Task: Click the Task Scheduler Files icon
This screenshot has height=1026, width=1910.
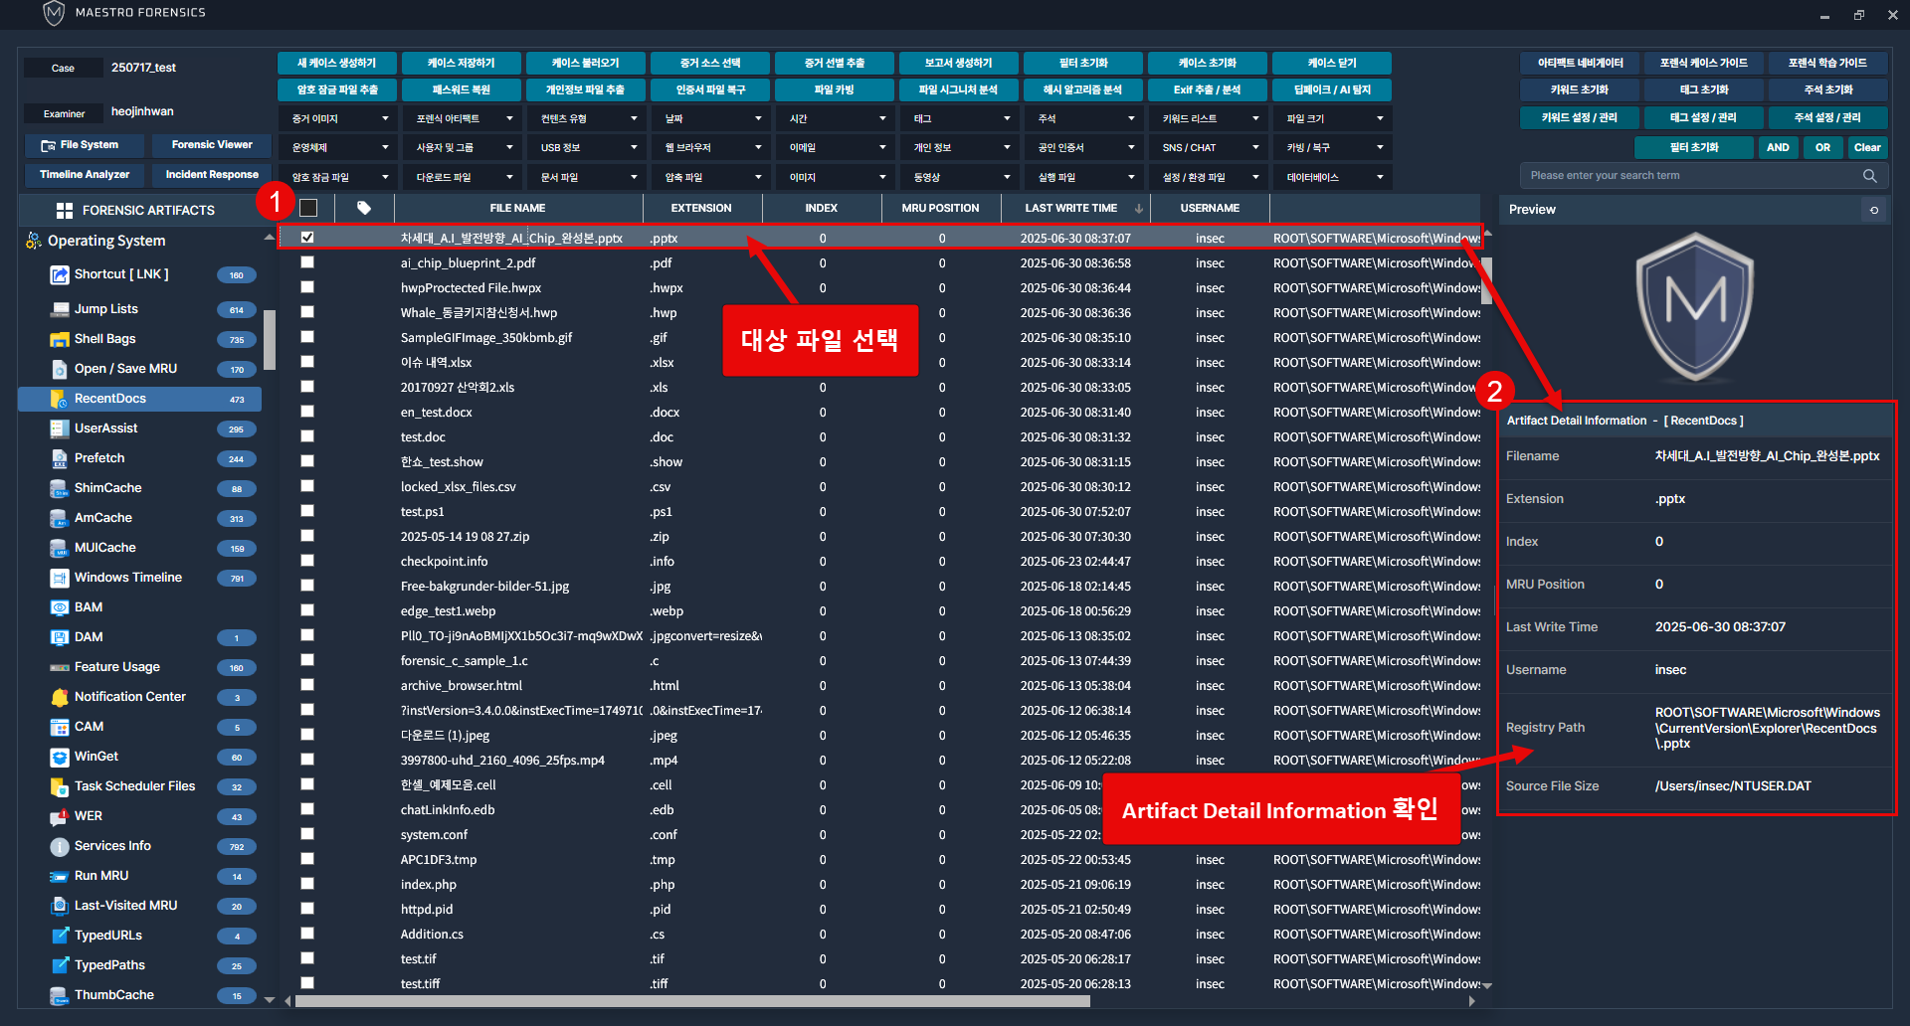Action: point(59,786)
